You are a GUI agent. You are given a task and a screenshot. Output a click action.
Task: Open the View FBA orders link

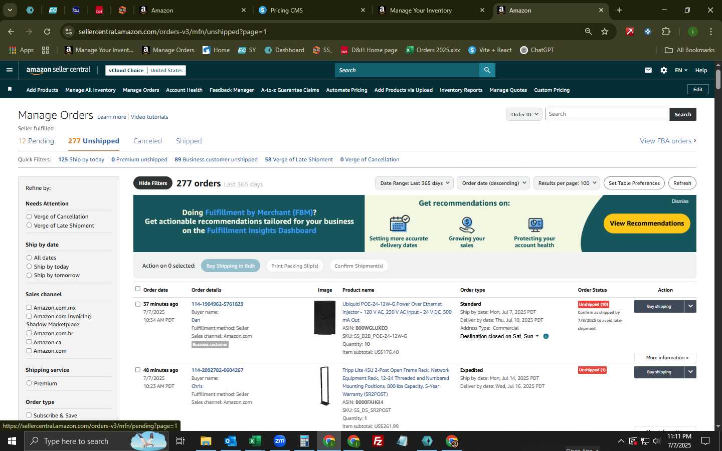click(668, 141)
